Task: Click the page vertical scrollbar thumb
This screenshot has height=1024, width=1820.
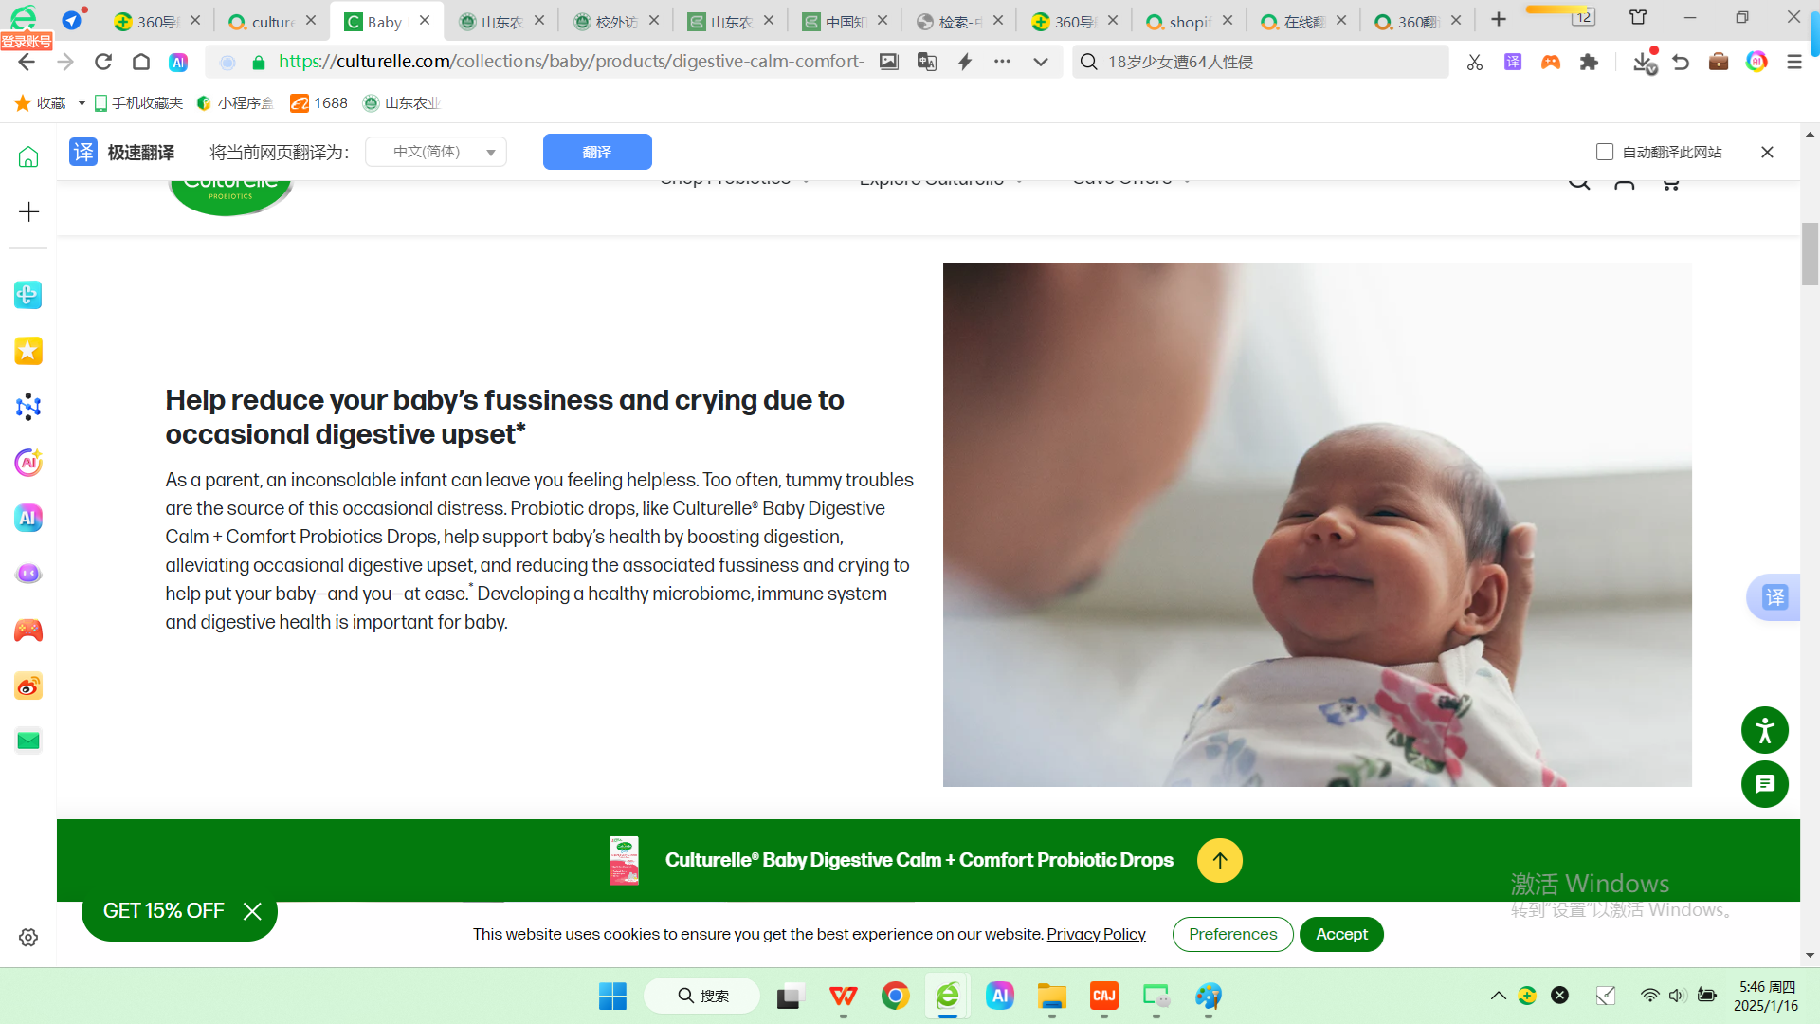Action: 1810,253
